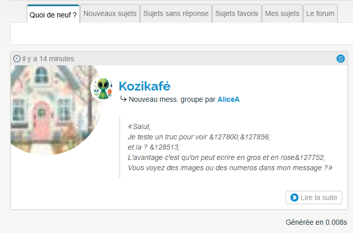Click the "Générée en 0.008s" footer text
Image resolution: width=353 pixels, height=233 pixels.
point(316,222)
